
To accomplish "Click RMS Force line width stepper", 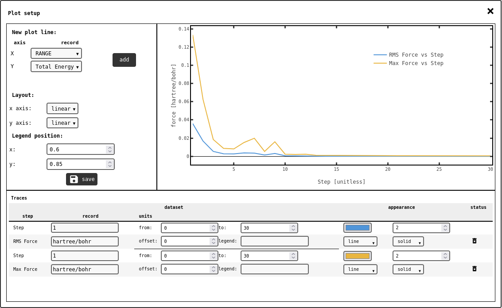I will coord(445,228).
